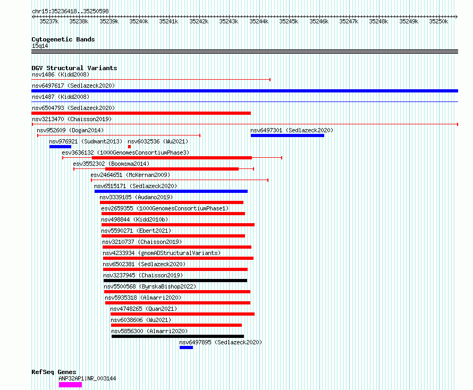This screenshot has height=390, width=473.
Task: Click the nsv6497301 (Sedlazeck2020) label
Action: point(292,130)
